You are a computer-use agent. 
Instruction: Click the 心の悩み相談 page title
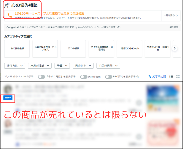point(24,5)
